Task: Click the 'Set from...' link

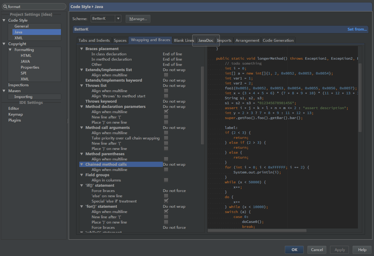Action: (x=357, y=29)
